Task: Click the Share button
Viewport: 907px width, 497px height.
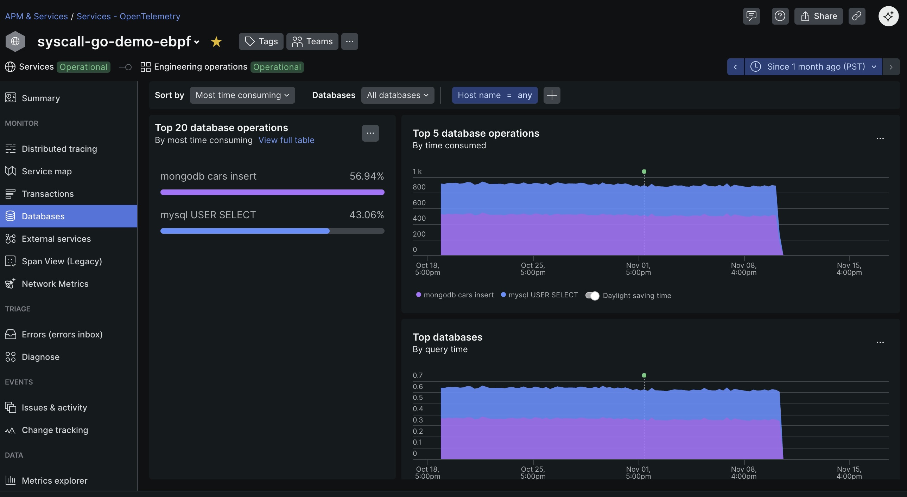Action: pos(818,16)
